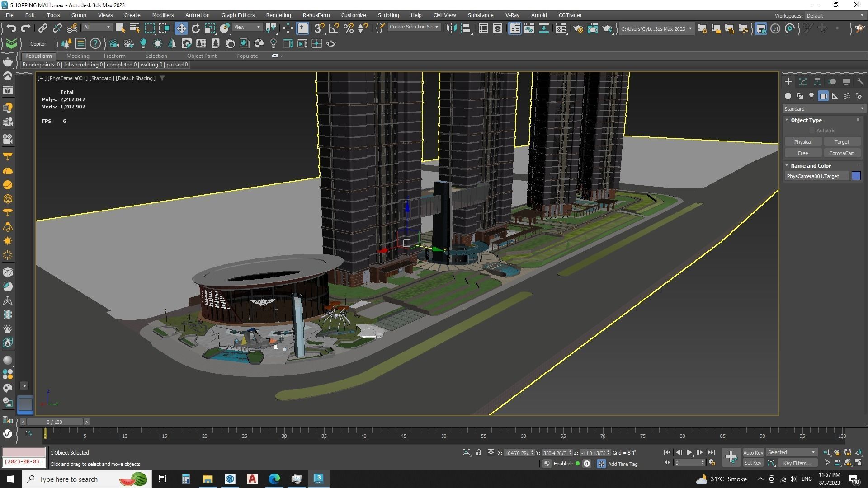Image resolution: width=868 pixels, height=488 pixels.
Task: Open the Utilities command panel
Action: pos(860,81)
